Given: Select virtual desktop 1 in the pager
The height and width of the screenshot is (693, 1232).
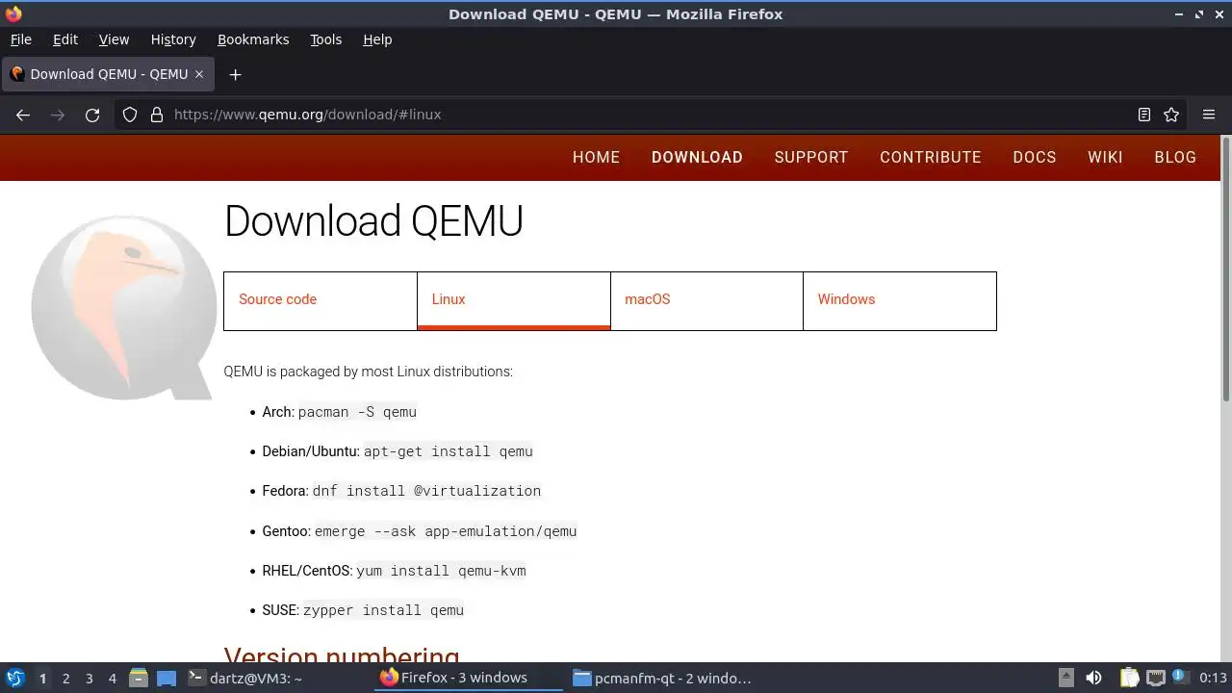Looking at the screenshot, I should [x=42, y=679].
